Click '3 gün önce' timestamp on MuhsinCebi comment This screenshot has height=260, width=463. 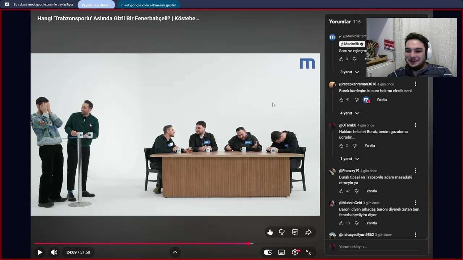[x=371, y=203]
